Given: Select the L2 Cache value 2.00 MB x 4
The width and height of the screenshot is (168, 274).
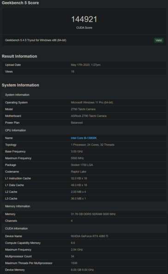Looking at the screenshot, I should tap(78, 192).
